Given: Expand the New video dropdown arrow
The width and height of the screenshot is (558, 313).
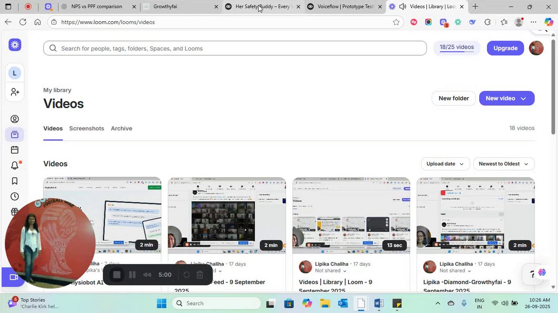Looking at the screenshot, I should click(x=523, y=98).
